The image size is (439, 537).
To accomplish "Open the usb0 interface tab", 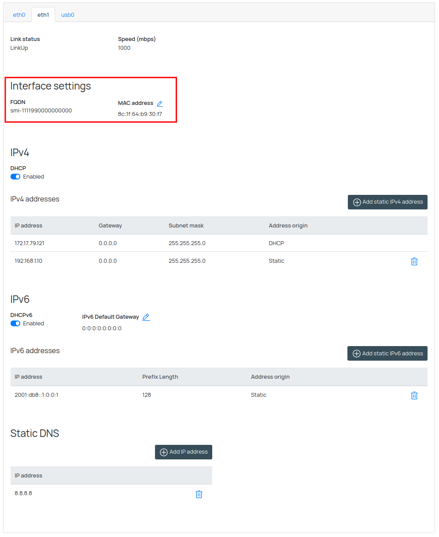I will [x=67, y=15].
